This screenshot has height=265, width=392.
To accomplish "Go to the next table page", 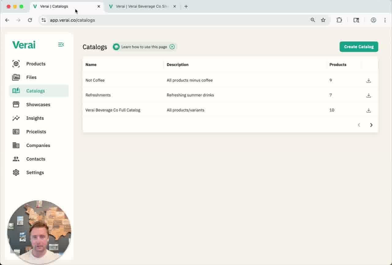I will tap(371, 125).
